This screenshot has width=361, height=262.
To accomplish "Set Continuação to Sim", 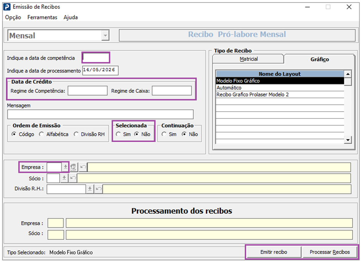I will tap(169, 134).
